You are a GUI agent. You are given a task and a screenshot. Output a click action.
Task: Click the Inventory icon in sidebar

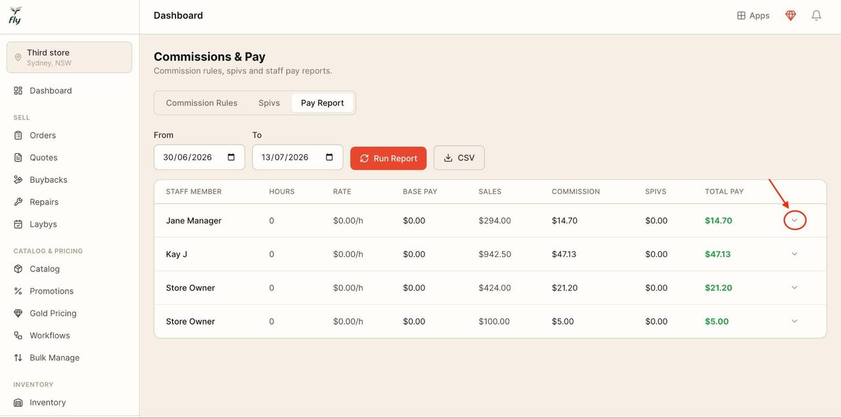click(18, 402)
